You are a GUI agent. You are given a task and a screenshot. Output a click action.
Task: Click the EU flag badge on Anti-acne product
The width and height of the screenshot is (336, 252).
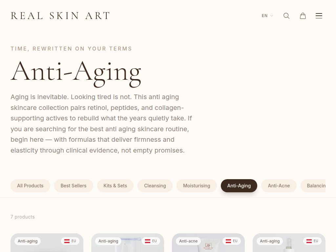point(232,241)
